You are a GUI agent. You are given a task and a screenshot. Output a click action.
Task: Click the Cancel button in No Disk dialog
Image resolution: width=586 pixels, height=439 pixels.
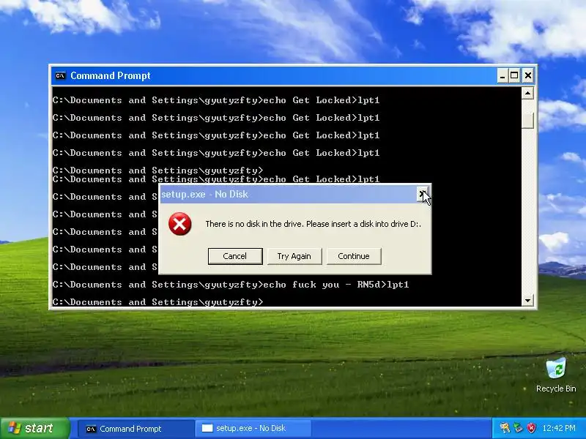(x=235, y=256)
